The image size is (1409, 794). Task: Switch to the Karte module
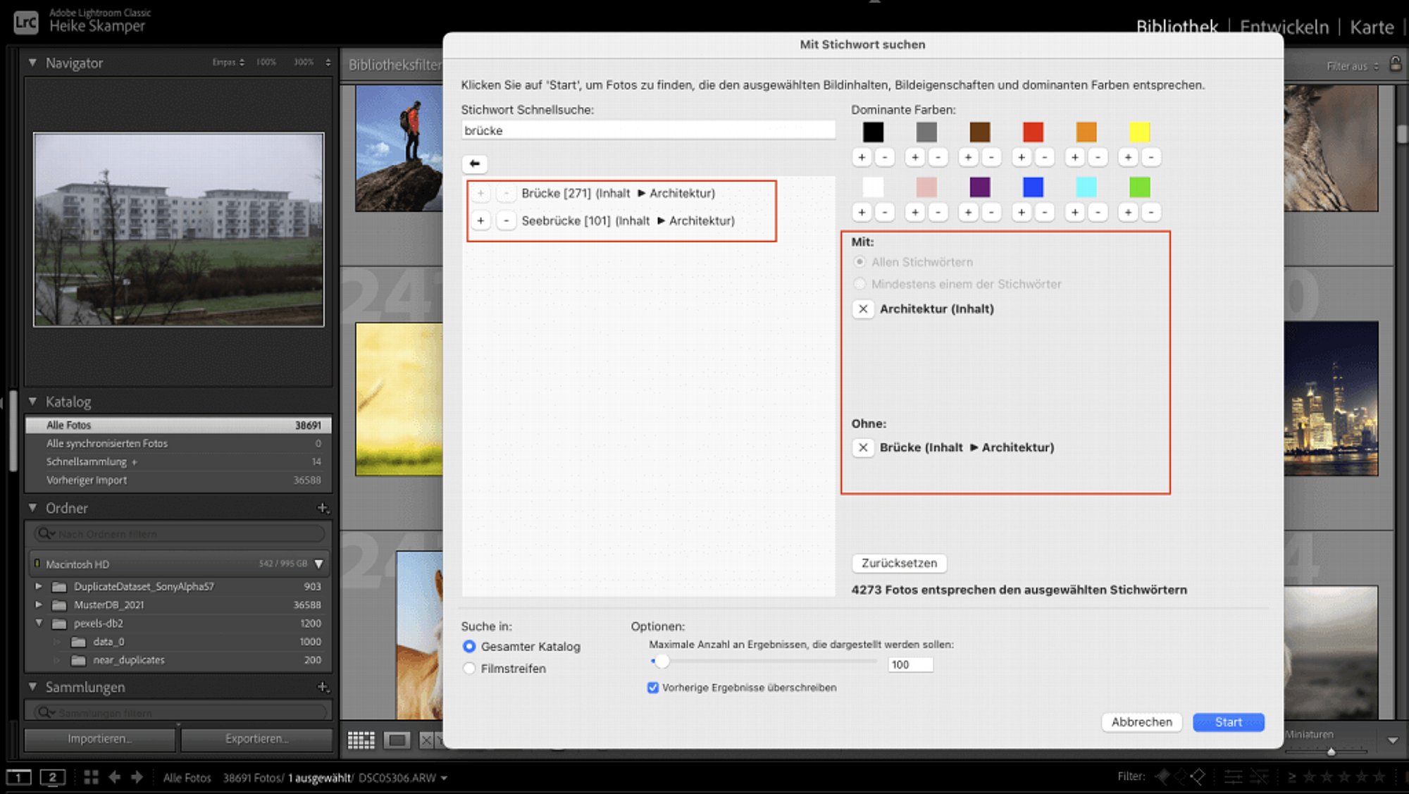tap(1372, 27)
